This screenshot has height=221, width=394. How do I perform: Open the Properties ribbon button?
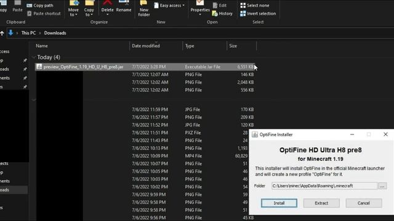[200, 7]
